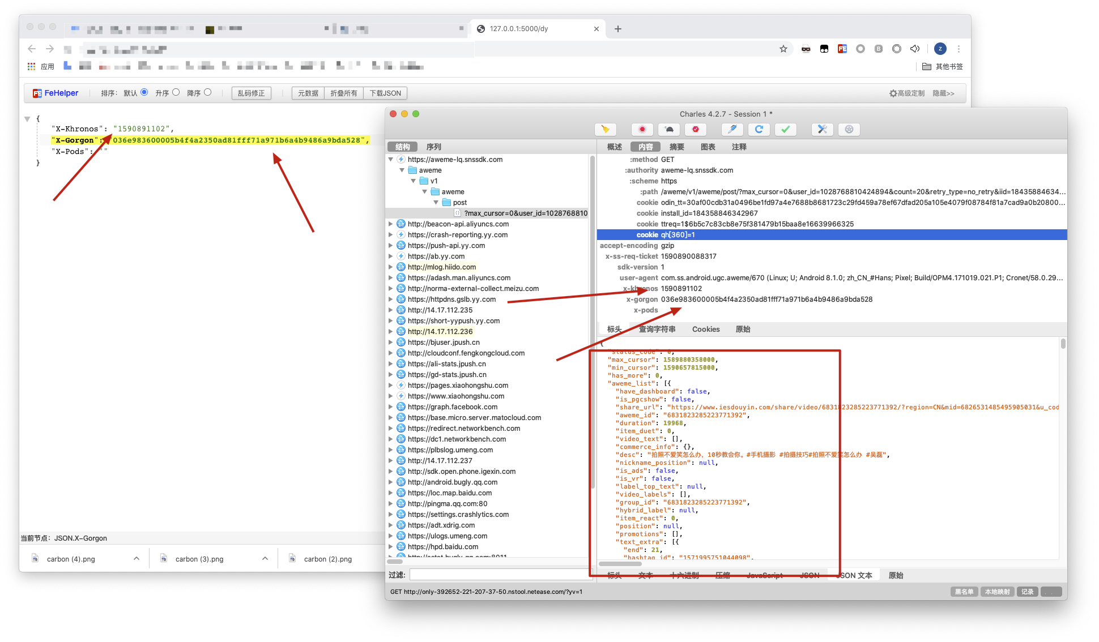Click the green validate checkmark icon
Image resolution: width=1099 pixels, height=642 pixels.
[x=785, y=130]
